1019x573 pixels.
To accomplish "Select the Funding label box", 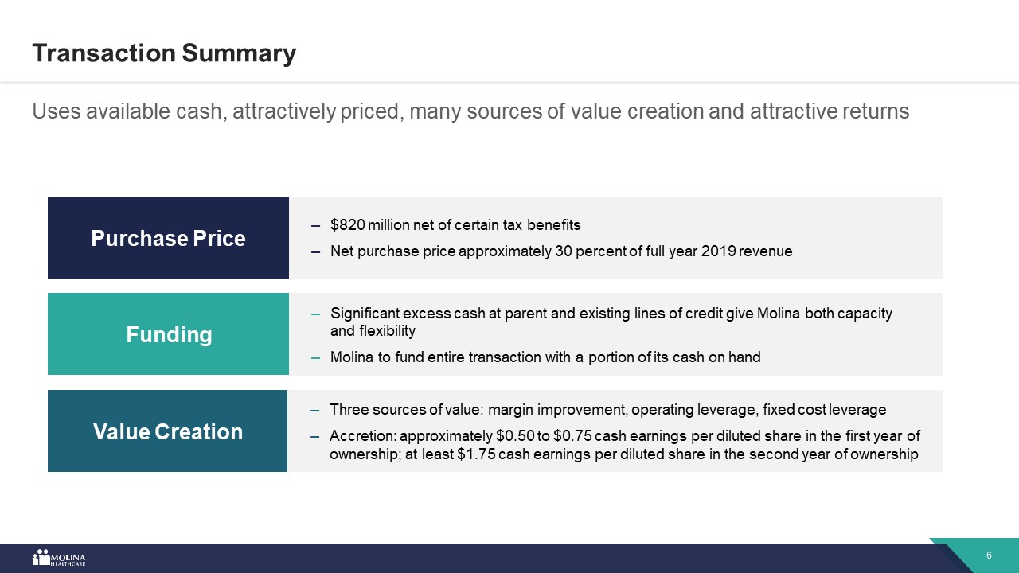I will pos(168,334).
